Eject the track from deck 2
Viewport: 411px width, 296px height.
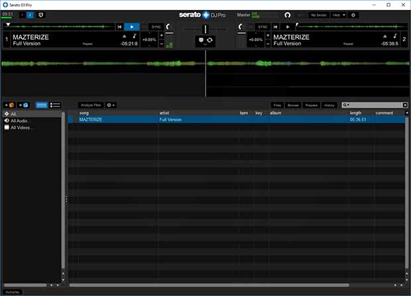click(384, 36)
